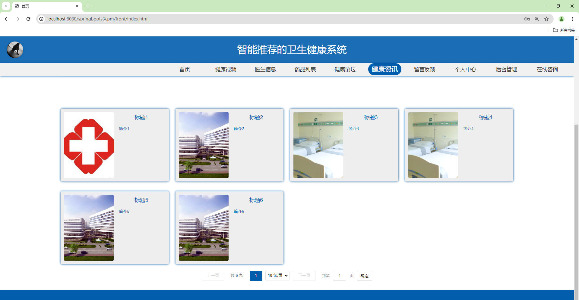Click page number 1 in pagination
The height and width of the screenshot is (300, 579).
[256, 275]
